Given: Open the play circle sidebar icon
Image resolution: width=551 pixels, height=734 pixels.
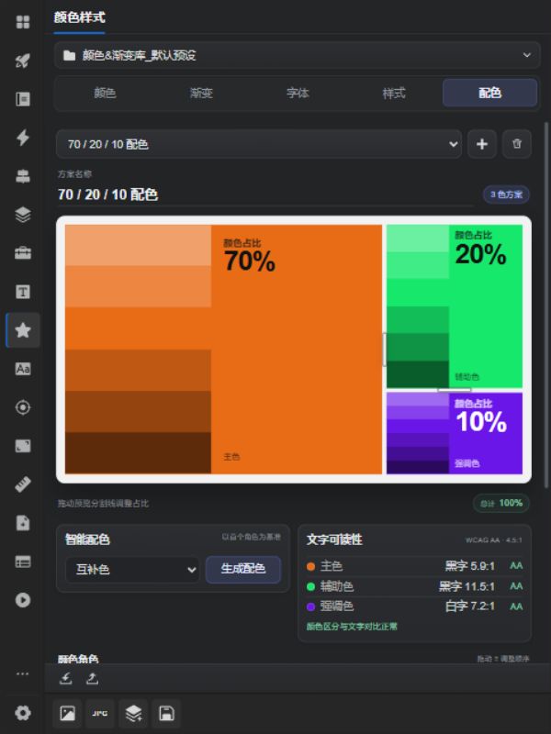Looking at the screenshot, I should point(22,600).
